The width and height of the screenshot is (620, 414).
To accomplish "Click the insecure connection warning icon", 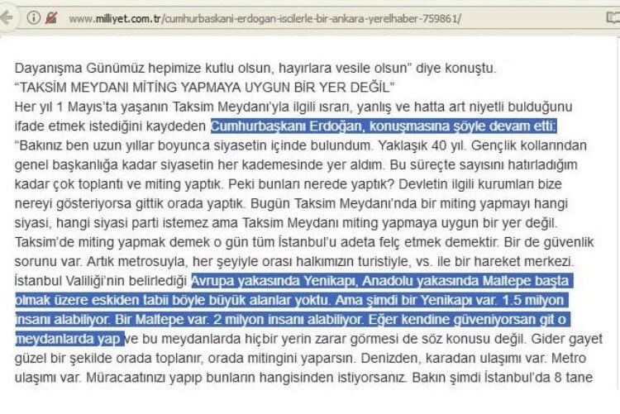I will (51, 18).
